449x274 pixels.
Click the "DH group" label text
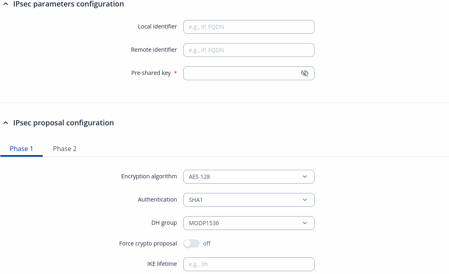point(164,223)
